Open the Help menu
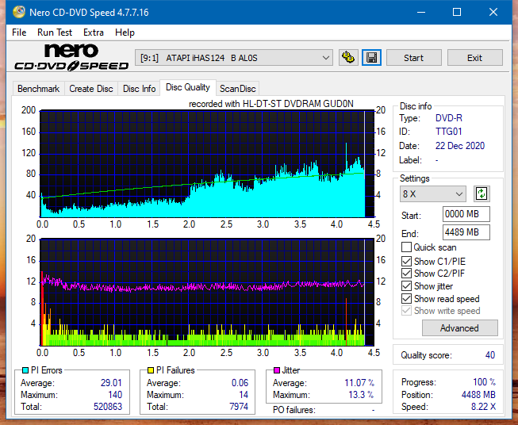This screenshot has width=518, height=425. coord(125,33)
